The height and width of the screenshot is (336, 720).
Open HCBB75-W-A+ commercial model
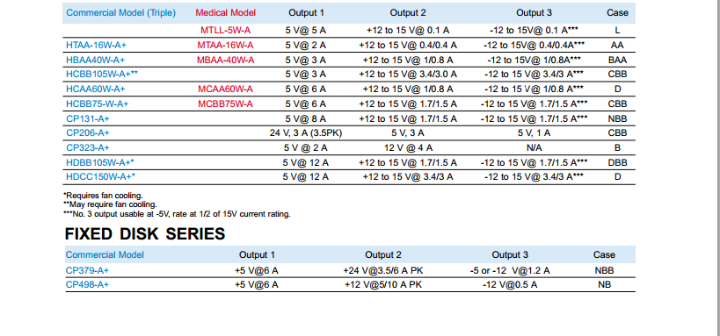pos(98,104)
